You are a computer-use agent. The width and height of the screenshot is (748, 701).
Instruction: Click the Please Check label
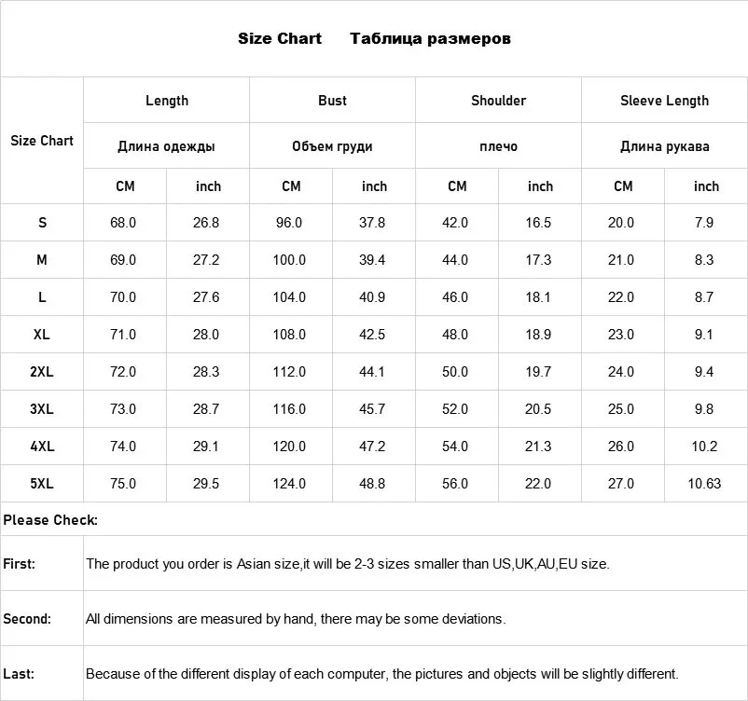tap(50, 520)
